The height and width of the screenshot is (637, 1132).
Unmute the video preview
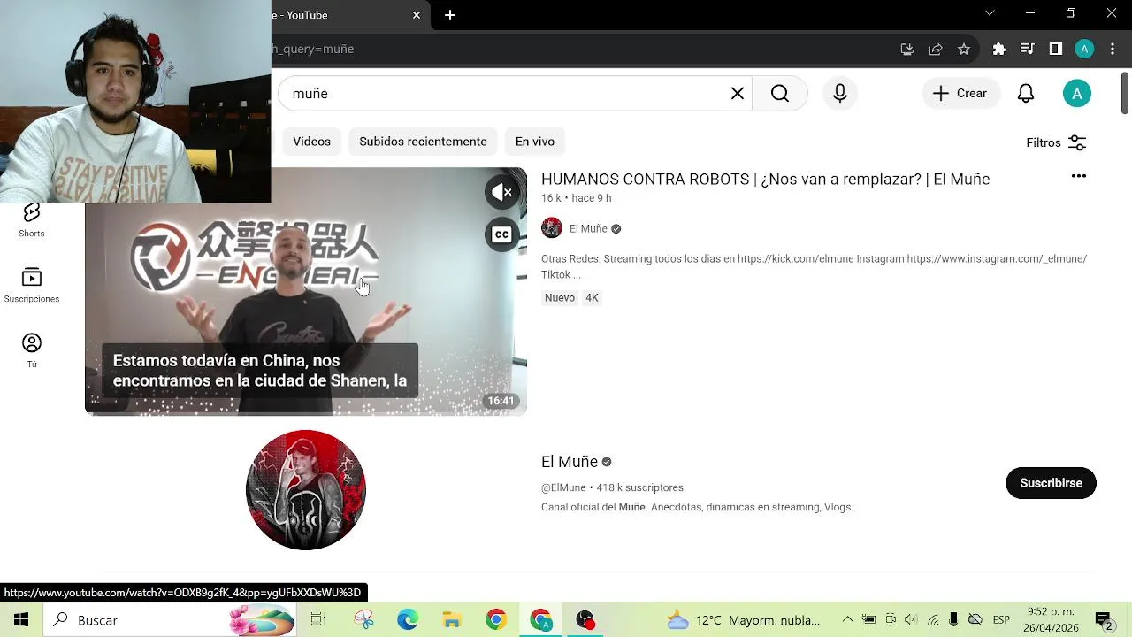(x=501, y=192)
